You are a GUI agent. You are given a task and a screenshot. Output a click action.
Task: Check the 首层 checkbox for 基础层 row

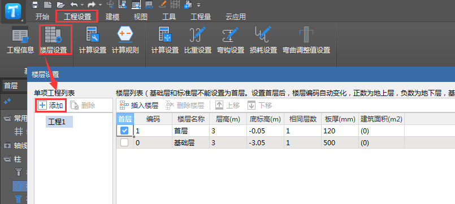click(x=124, y=142)
